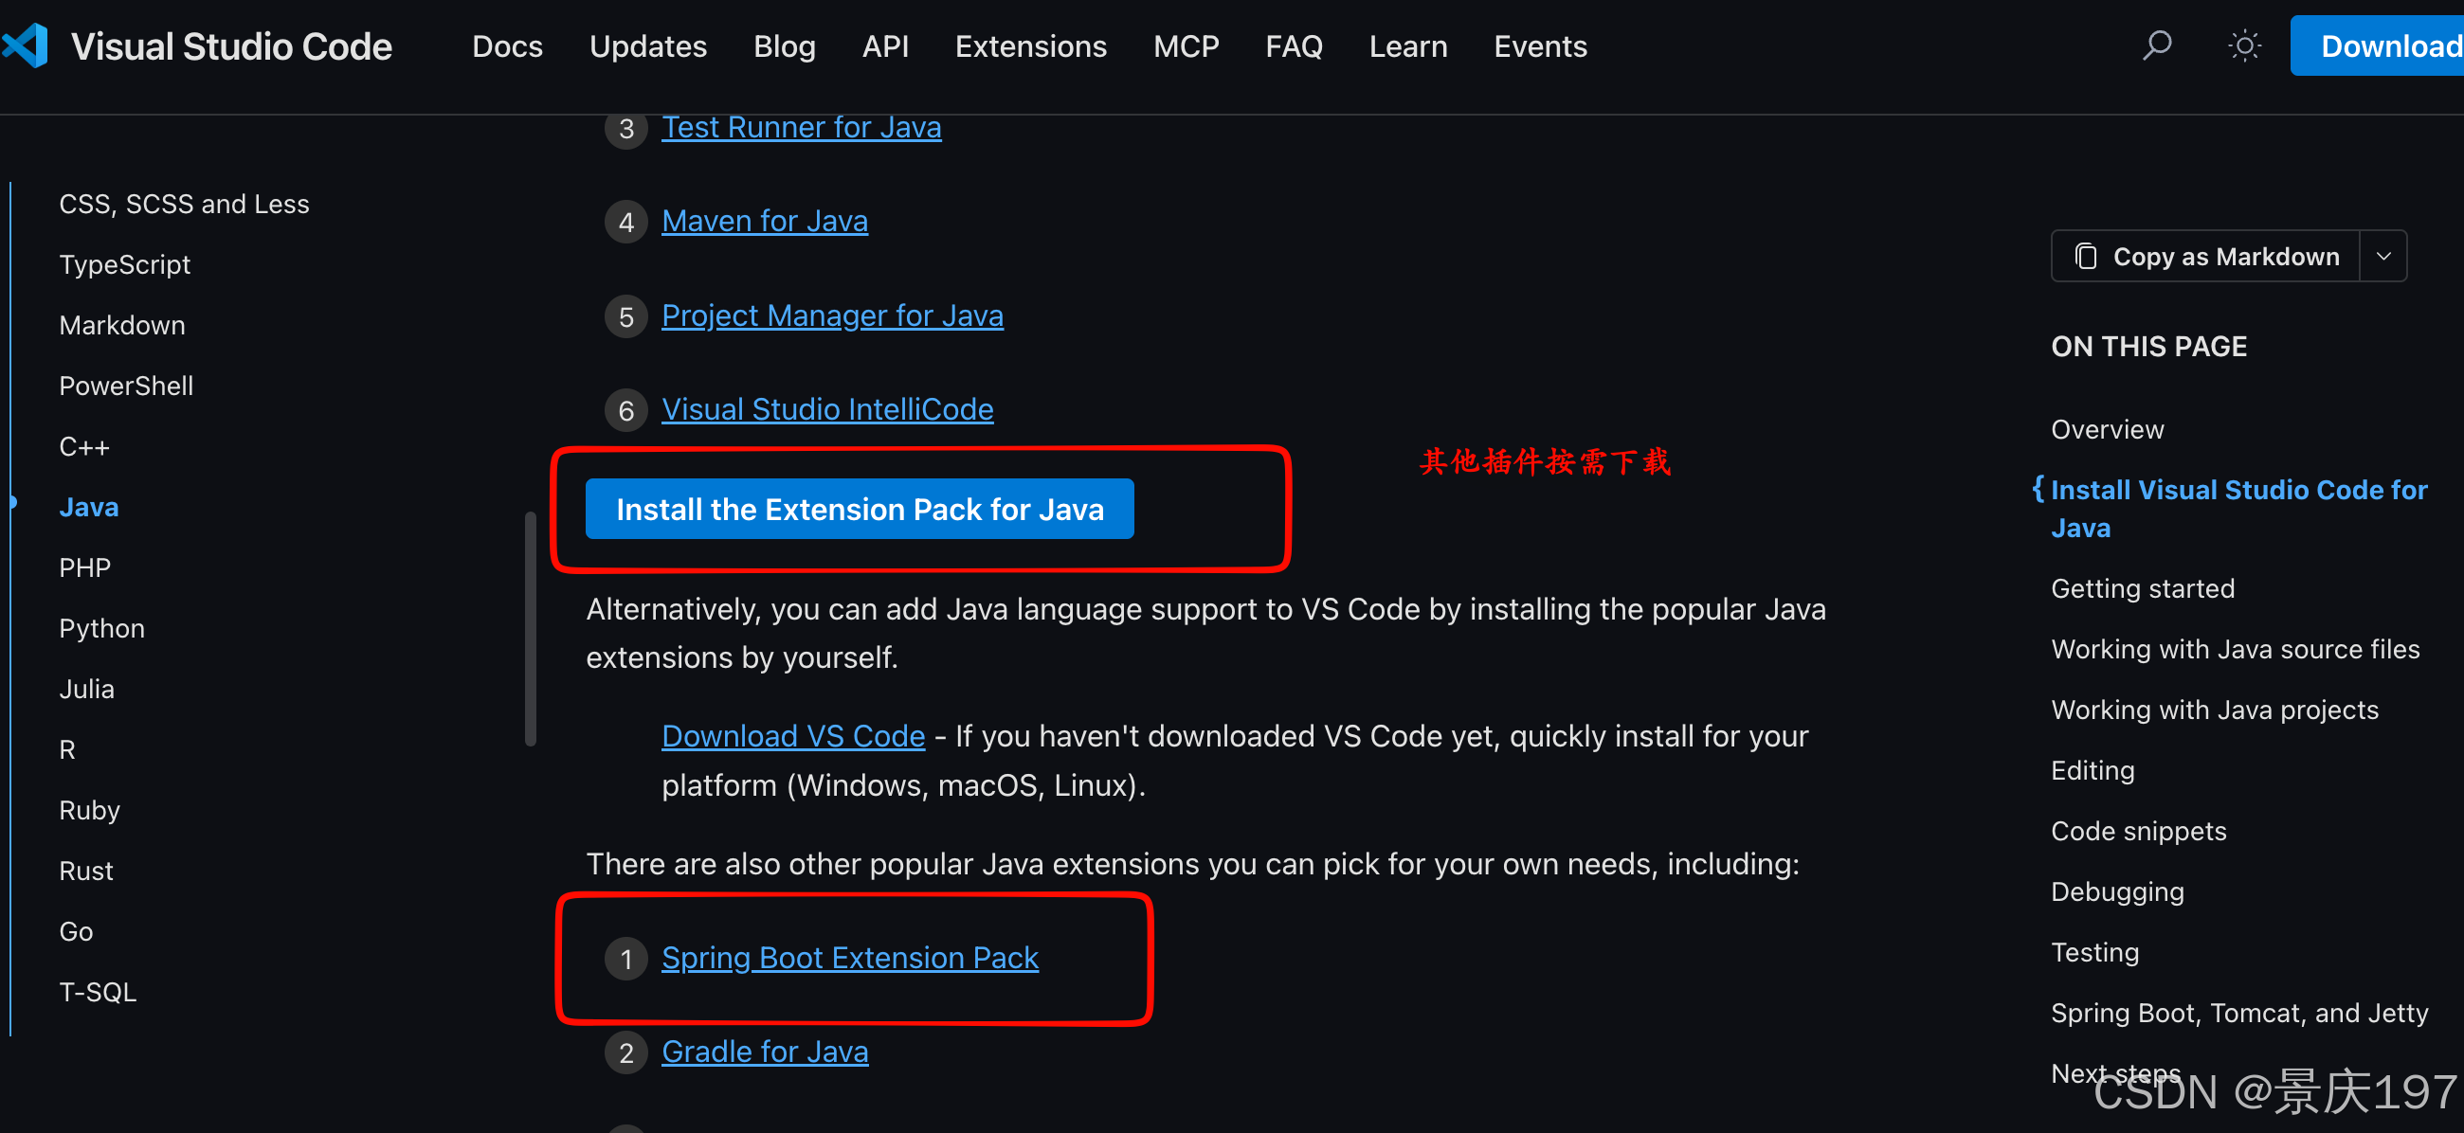Open the Maven for Java link
2464x1133 pixels.
[x=764, y=221]
